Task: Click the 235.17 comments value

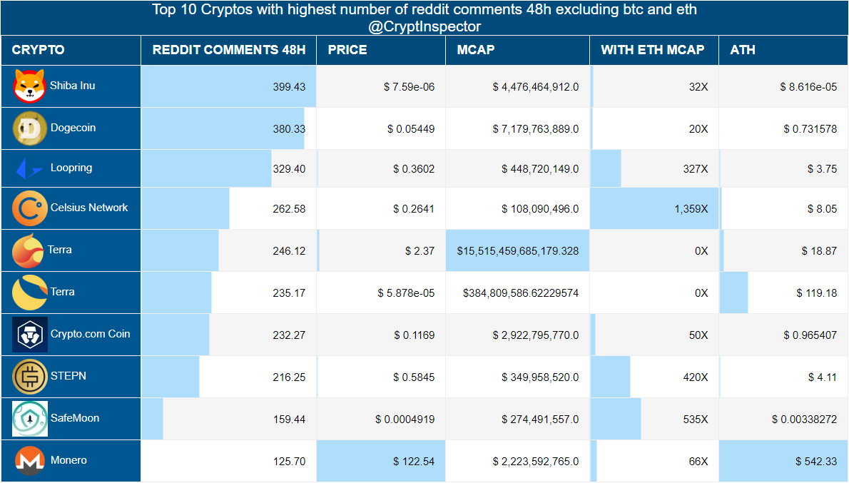Action: [289, 293]
